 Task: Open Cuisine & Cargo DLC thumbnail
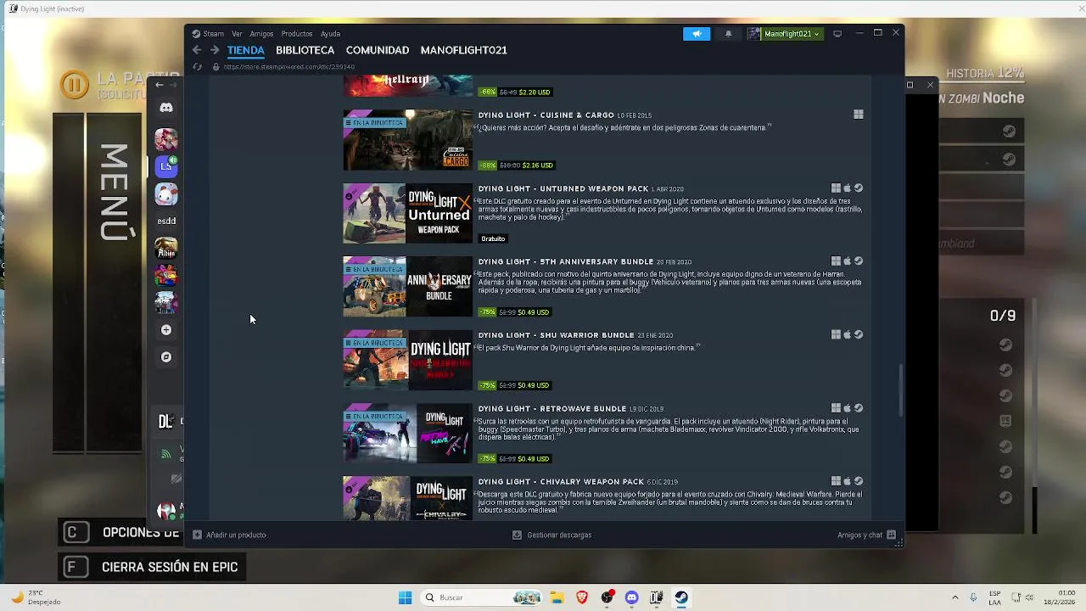tap(407, 140)
